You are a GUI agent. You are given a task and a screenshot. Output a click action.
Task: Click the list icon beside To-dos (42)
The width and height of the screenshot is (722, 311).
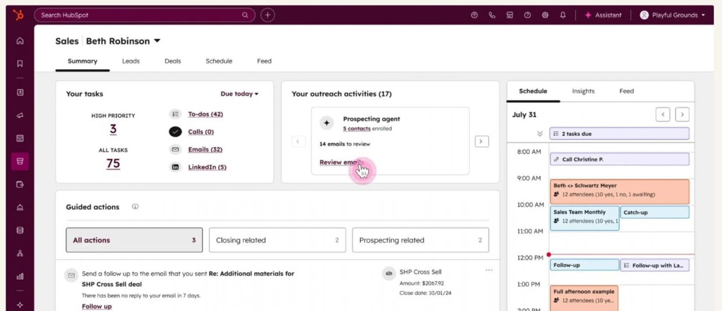point(175,114)
